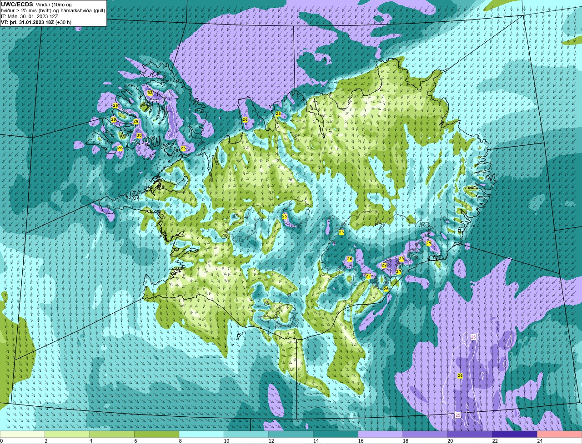The height and width of the screenshot is (444, 582).
Task: Click the yellow gust marker labeled 30
Action: point(139,135)
